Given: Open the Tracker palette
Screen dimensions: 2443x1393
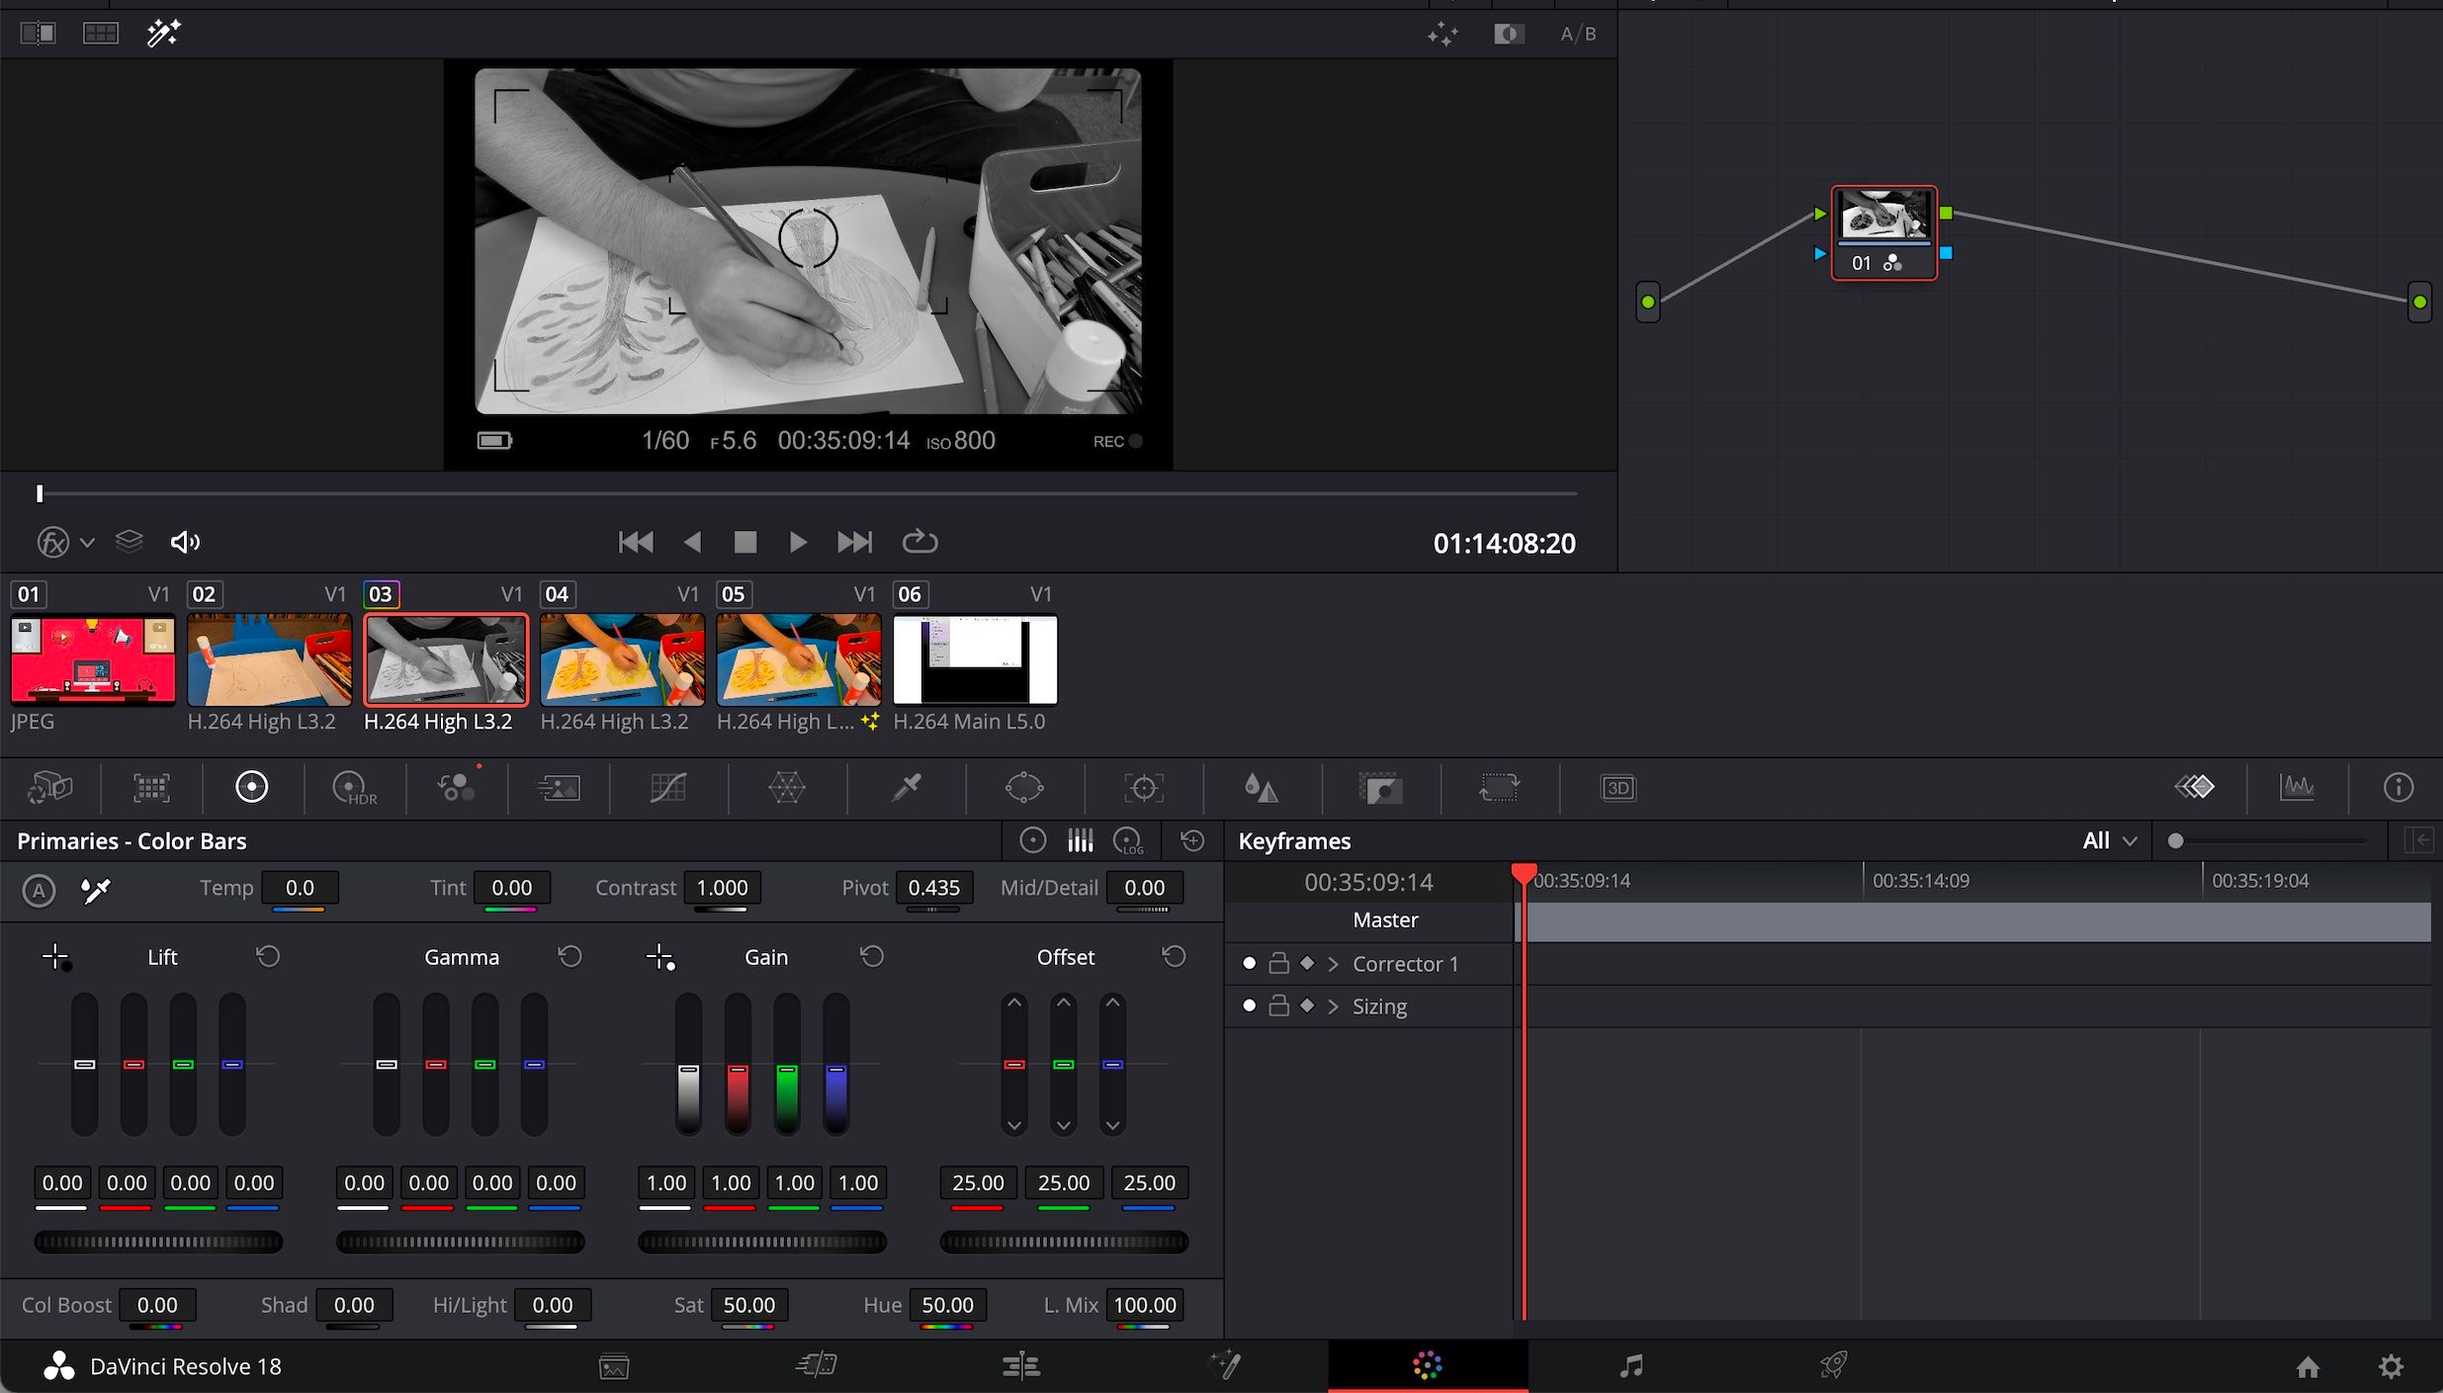Looking at the screenshot, I should (x=1143, y=788).
